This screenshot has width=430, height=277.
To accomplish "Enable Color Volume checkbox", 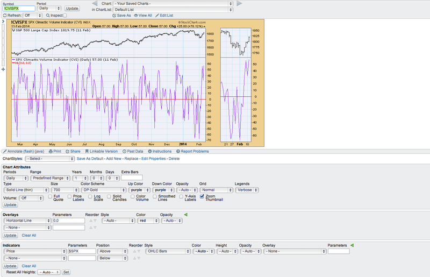I will point(132,196).
